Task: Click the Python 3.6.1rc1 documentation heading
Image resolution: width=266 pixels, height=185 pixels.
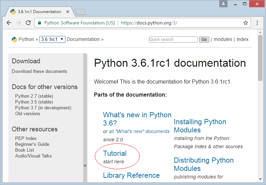Action: tap(170, 63)
